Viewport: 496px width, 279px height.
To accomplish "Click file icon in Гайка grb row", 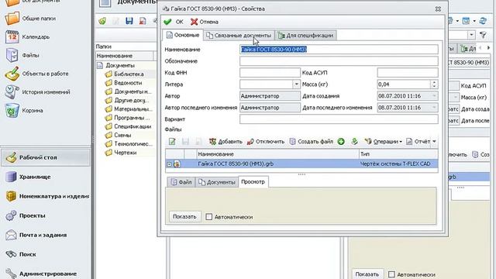I will [x=177, y=164].
